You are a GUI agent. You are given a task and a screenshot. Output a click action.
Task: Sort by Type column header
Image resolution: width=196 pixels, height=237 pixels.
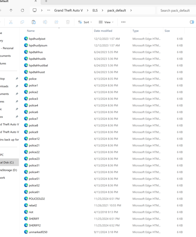pyautogui.click(x=135, y=31)
